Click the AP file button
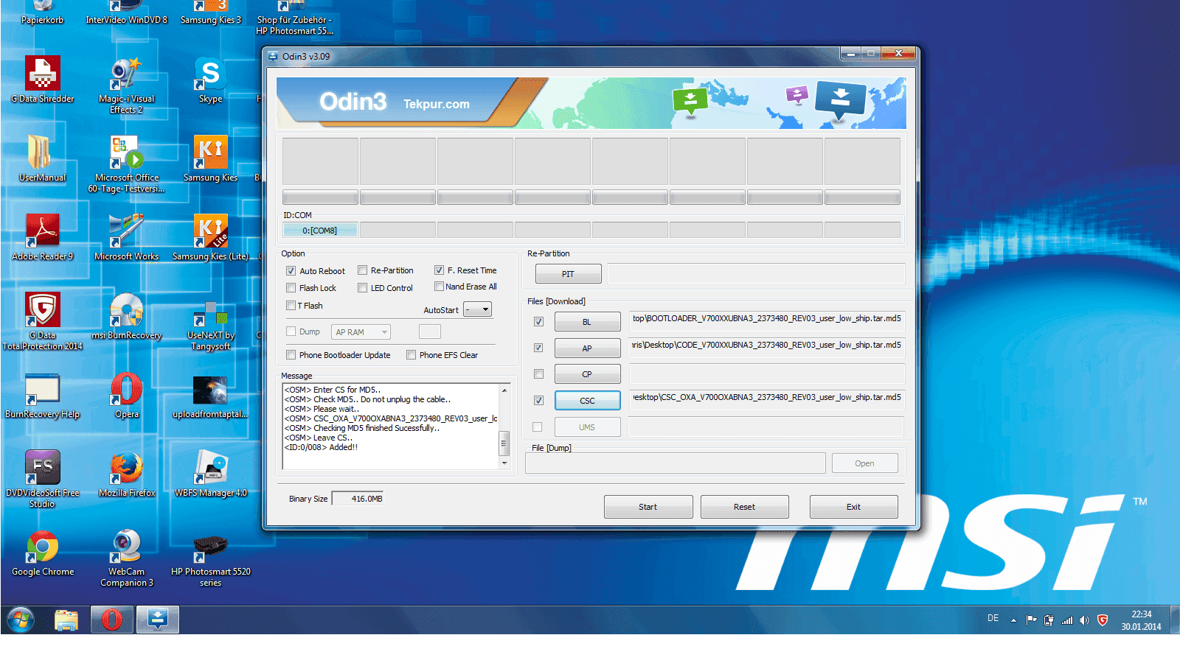 (x=587, y=348)
